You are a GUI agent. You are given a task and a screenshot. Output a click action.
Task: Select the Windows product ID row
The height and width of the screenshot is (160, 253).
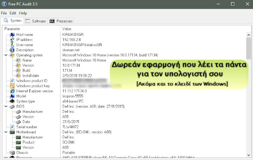125,81
